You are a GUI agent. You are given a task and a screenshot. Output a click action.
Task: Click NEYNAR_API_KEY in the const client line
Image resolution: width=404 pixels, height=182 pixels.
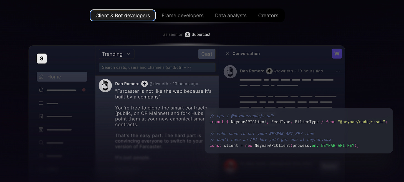(338, 146)
